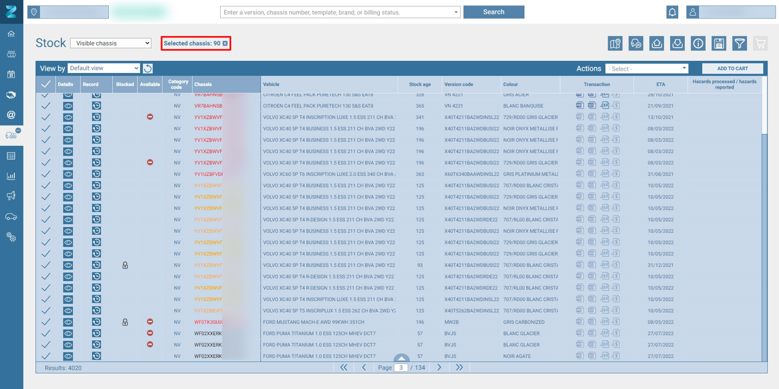
Task: Open the bar chart sidebar icon
Action: pyautogui.click(x=11, y=176)
